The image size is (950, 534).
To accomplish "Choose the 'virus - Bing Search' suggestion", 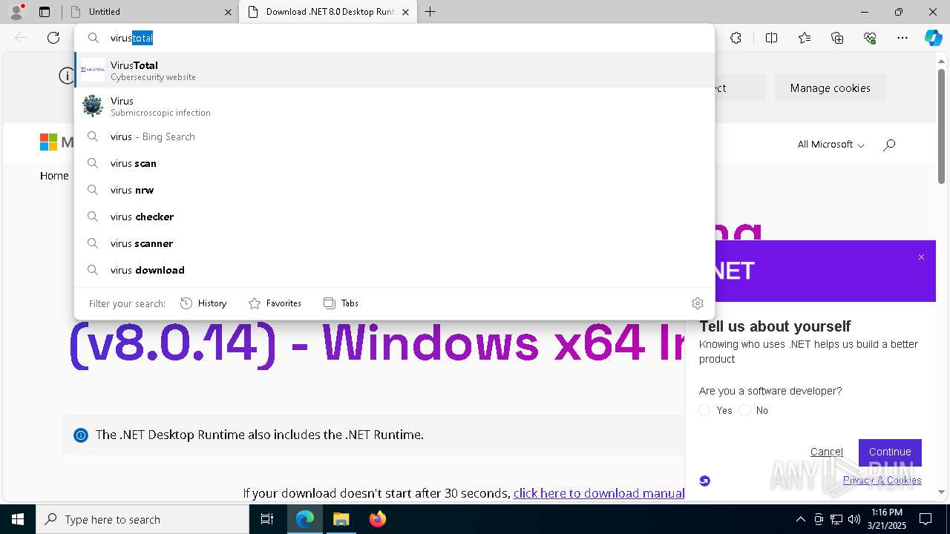I will (394, 136).
